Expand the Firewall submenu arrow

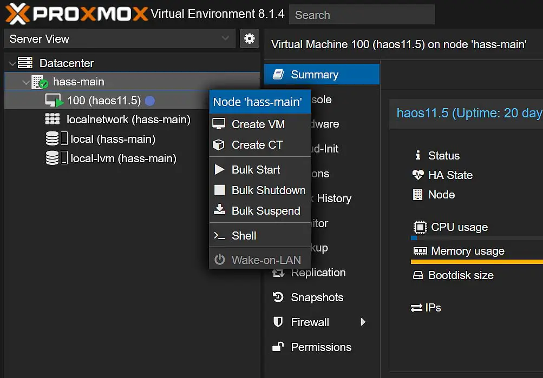pyautogui.click(x=363, y=322)
